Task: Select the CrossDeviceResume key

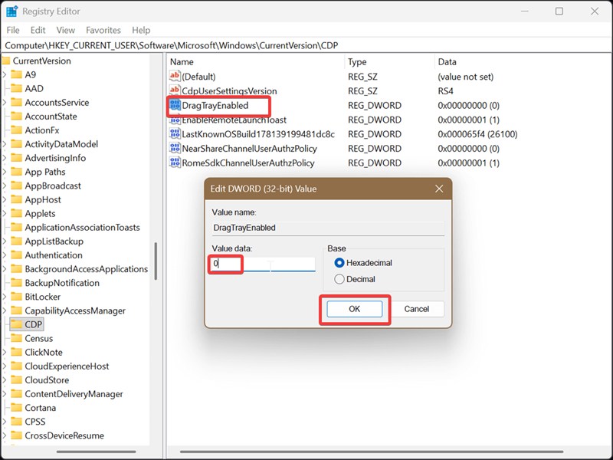Action: [64, 435]
